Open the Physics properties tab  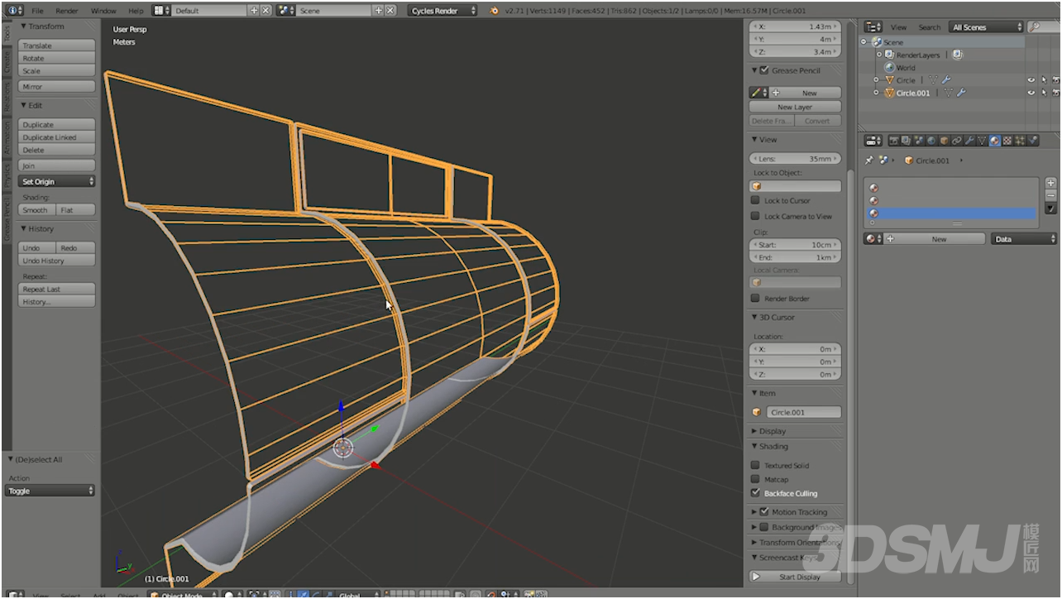(x=1033, y=141)
